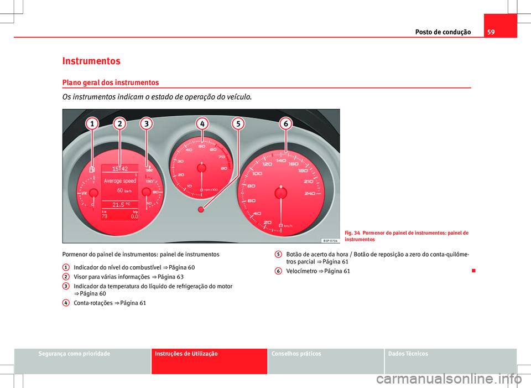This screenshot has height=388, width=531.
Task: Click the 'Fig. 34' figure caption
Action: click(407, 236)
